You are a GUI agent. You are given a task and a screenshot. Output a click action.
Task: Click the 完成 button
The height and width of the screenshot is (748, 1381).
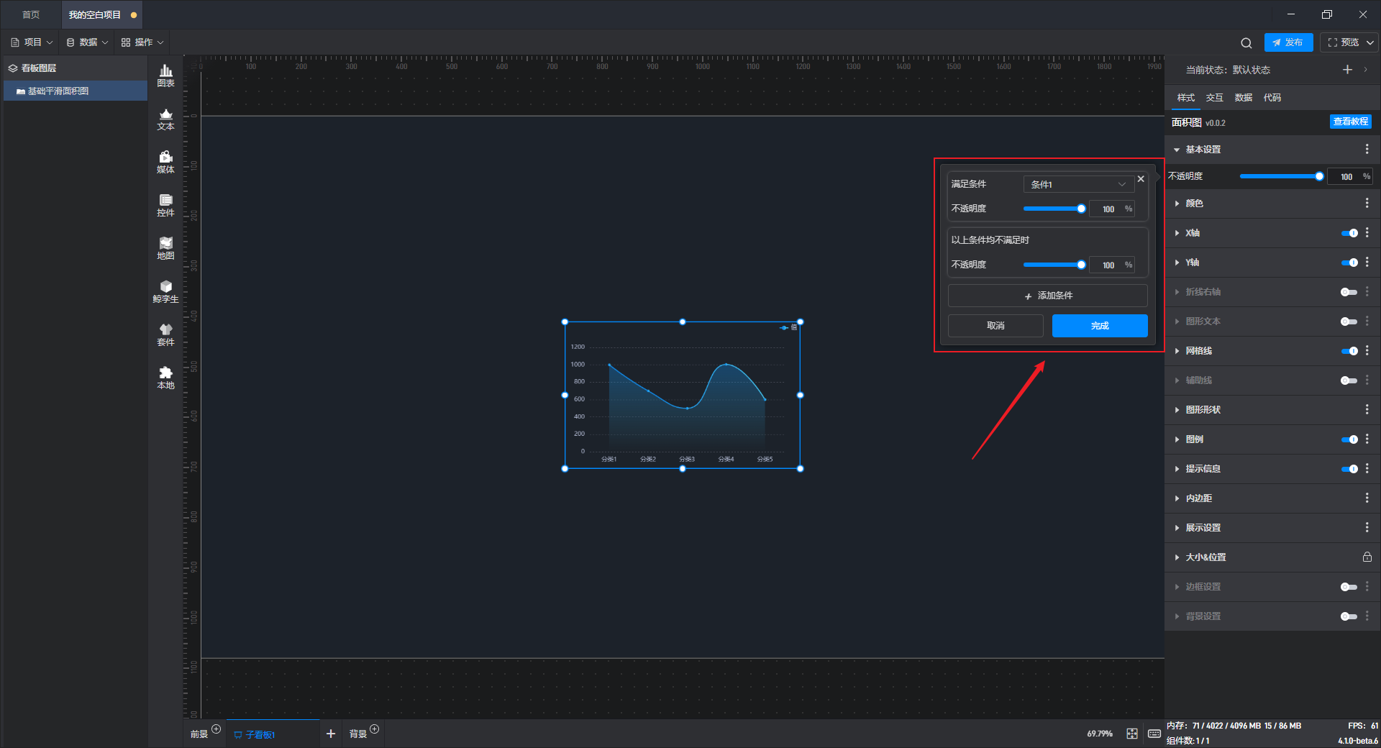point(1100,326)
